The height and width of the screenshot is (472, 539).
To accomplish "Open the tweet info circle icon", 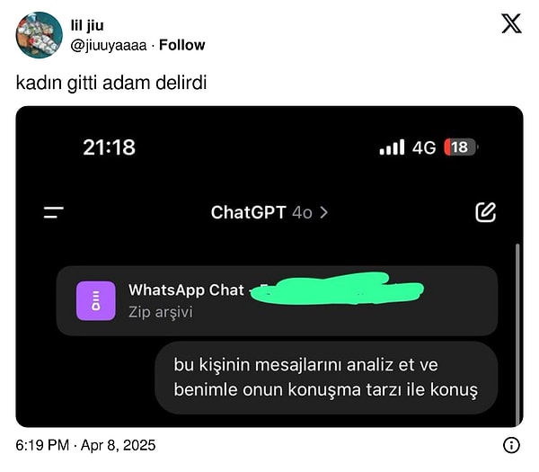I will point(511,445).
